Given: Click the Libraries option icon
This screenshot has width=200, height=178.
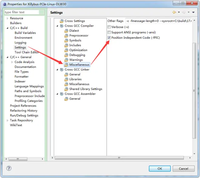Looking at the screenshot, I should [x=66, y=79].
